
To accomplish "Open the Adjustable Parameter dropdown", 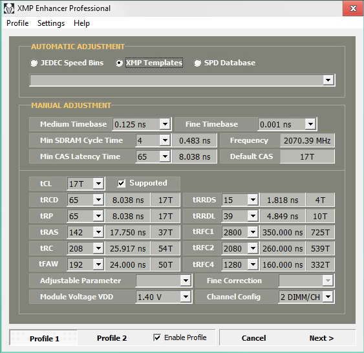I will pos(186,281).
